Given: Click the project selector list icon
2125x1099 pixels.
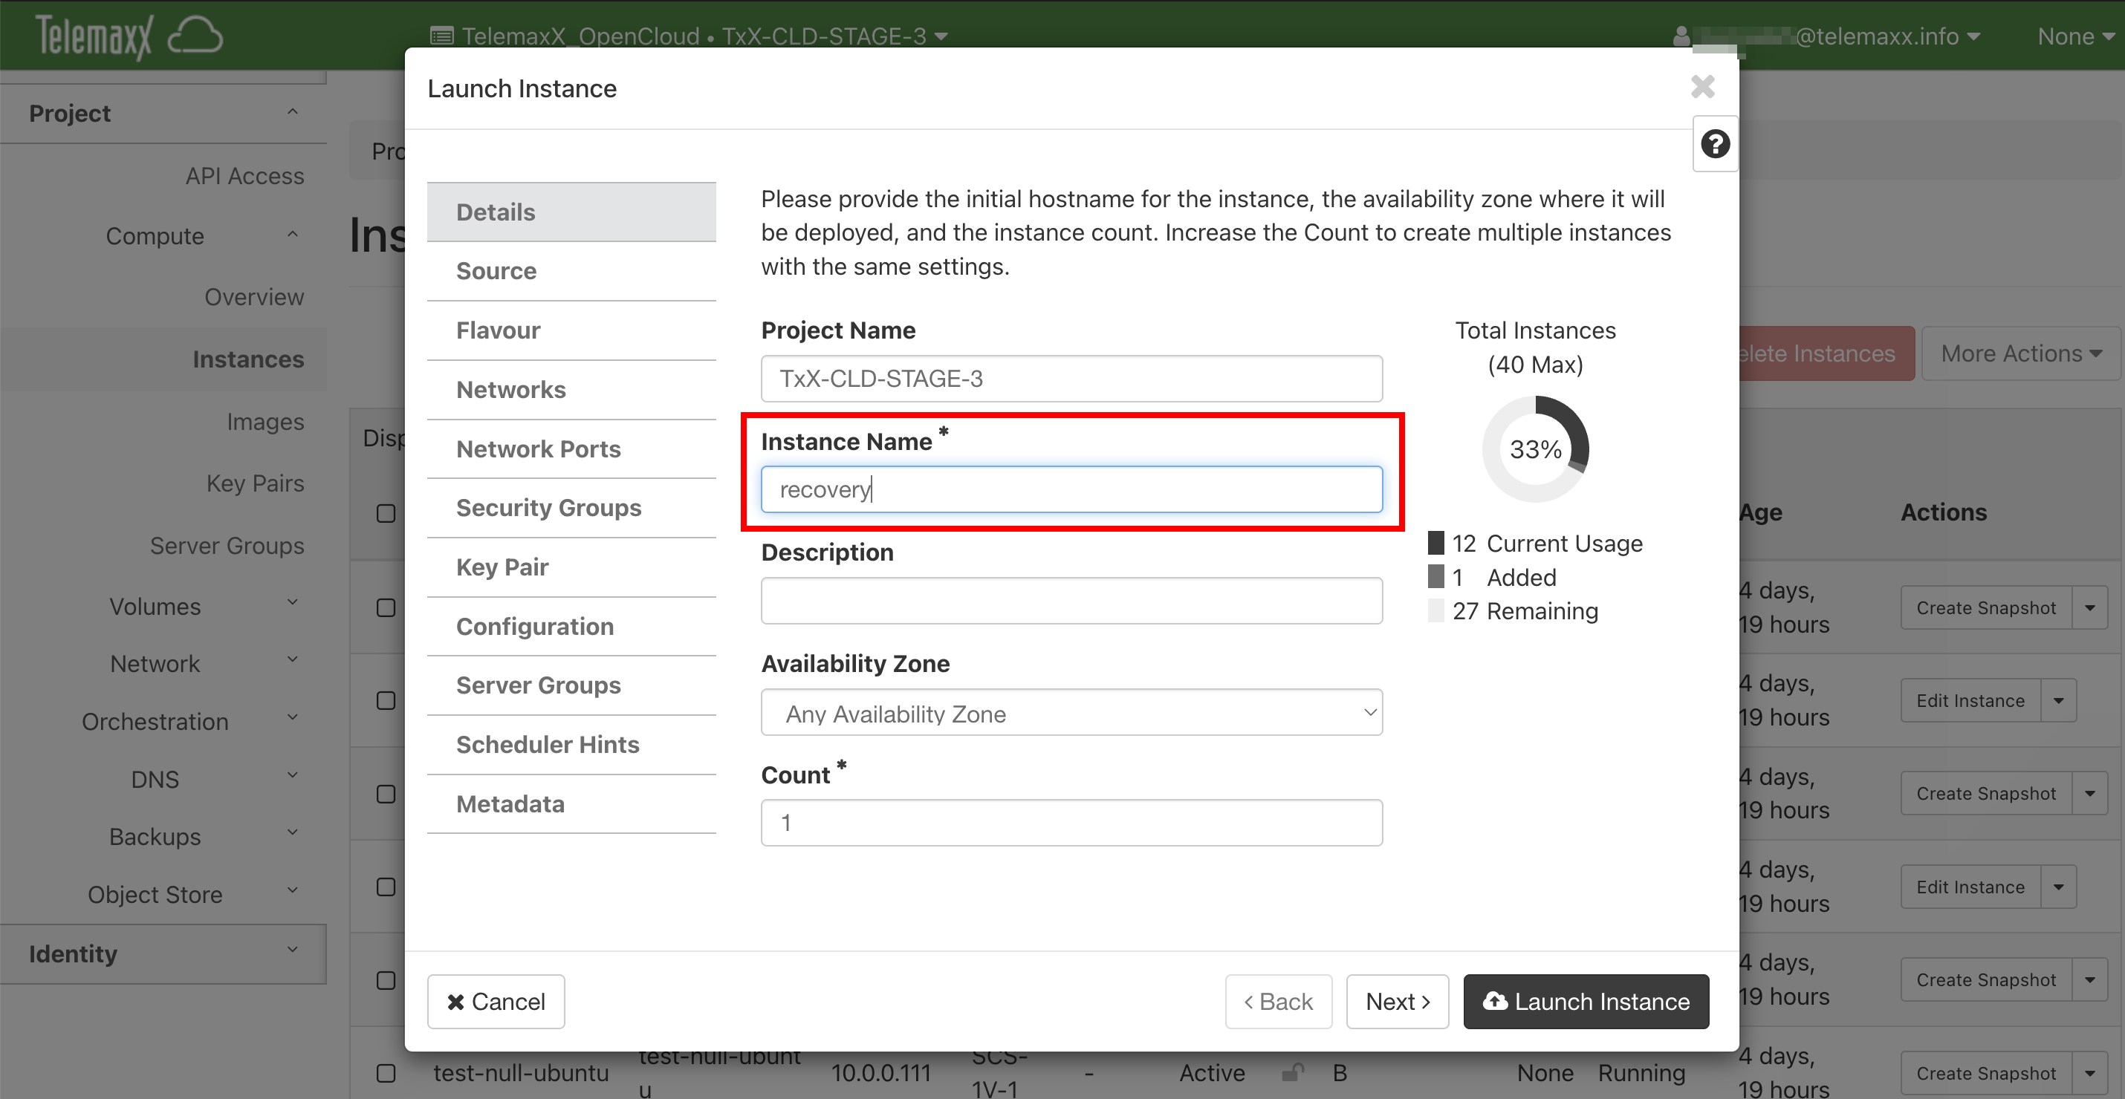Looking at the screenshot, I should click(442, 36).
